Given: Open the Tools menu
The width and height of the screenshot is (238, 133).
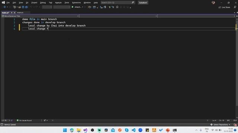Looking at the screenshot, I should point(67,3).
